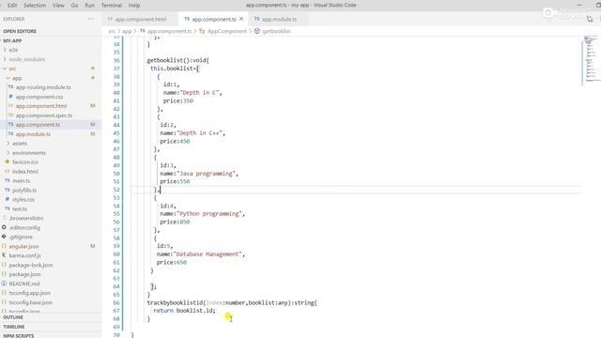
Task: Click the 'return booklist.id;' line
Action: pos(184,311)
